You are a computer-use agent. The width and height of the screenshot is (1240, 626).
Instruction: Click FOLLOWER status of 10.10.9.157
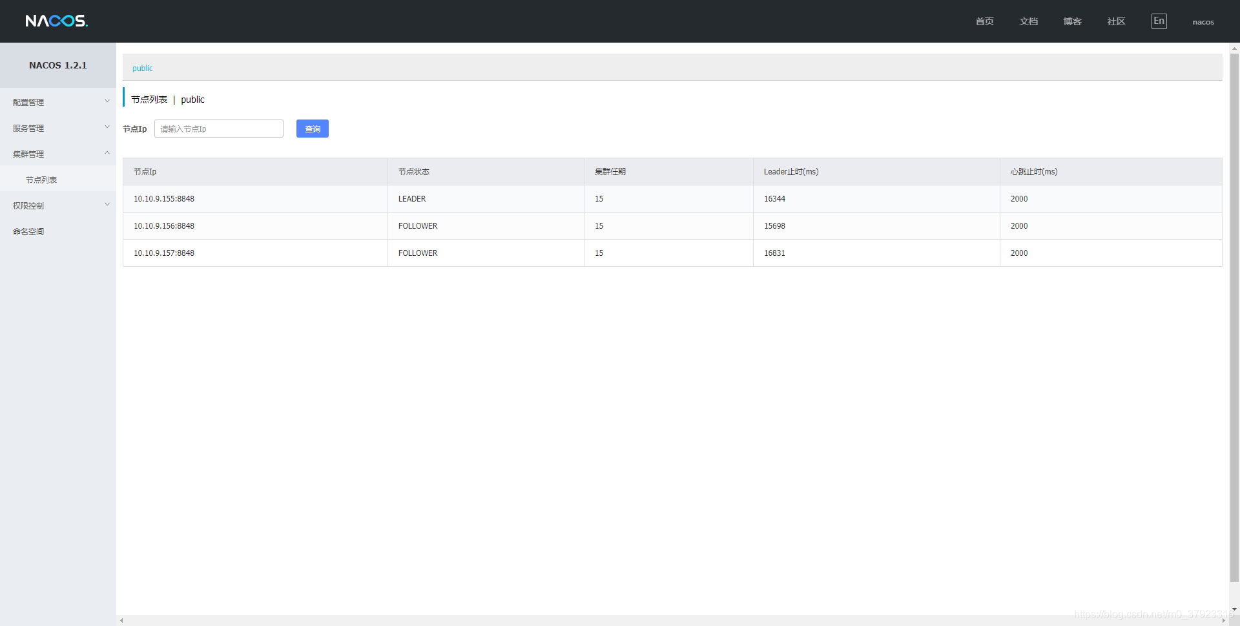click(418, 253)
